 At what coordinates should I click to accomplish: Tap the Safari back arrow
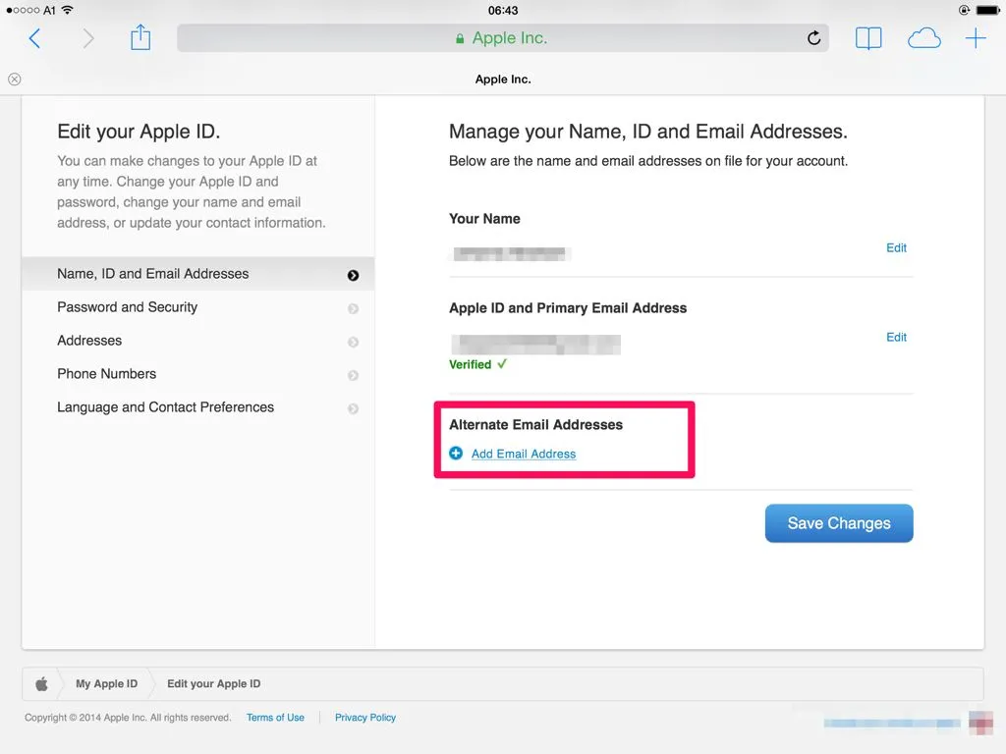click(35, 38)
